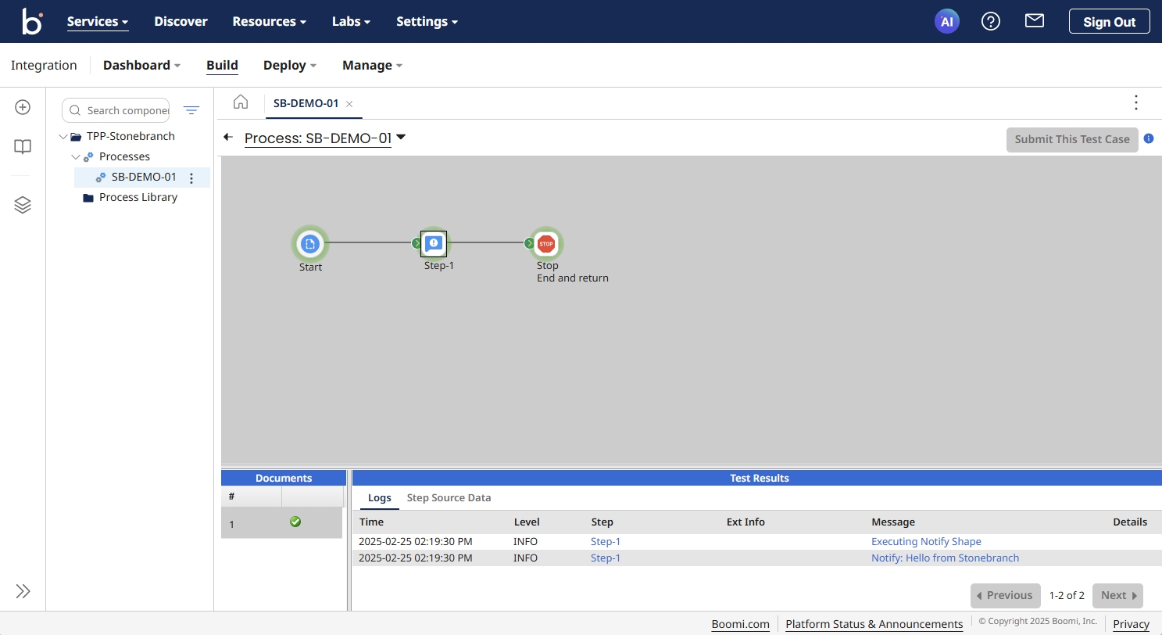Viewport: 1162px width, 635px height.
Task: Open the component filter icon
Action: (191, 110)
